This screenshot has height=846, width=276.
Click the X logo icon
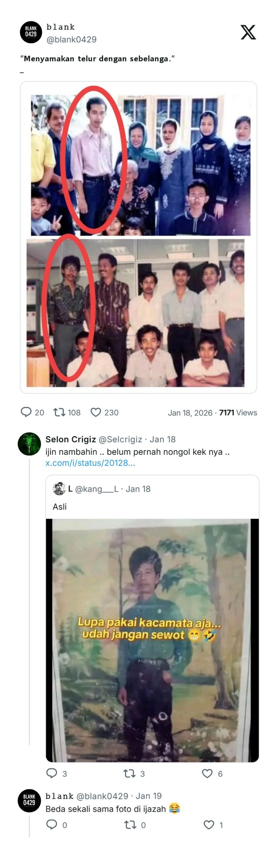tap(248, 32)
